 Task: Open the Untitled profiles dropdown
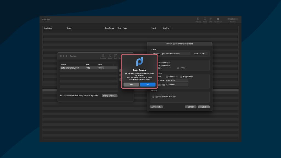(x=233, y=19)
